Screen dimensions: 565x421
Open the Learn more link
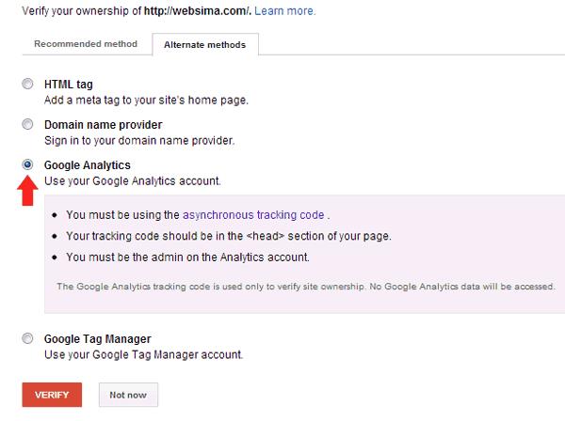tap(284, 10)
